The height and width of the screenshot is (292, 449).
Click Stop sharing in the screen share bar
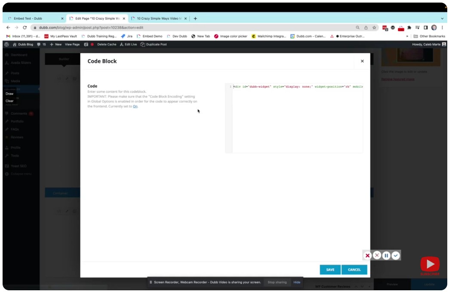pyautogui.click(x=277, y=282)
